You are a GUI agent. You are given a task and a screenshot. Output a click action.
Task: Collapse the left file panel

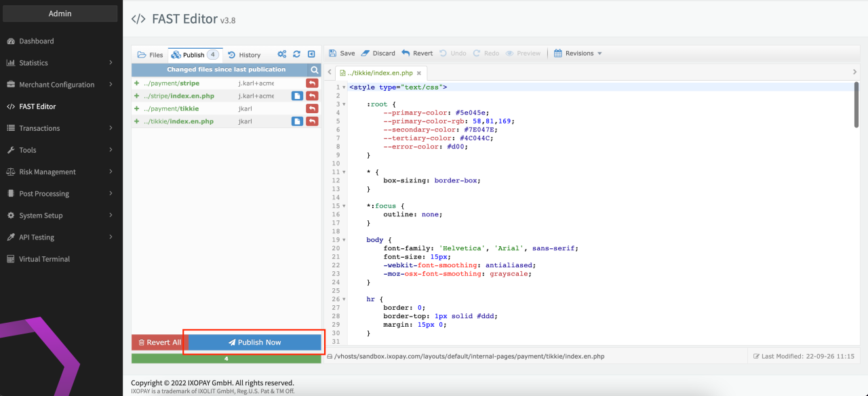[x=311, y=55]
